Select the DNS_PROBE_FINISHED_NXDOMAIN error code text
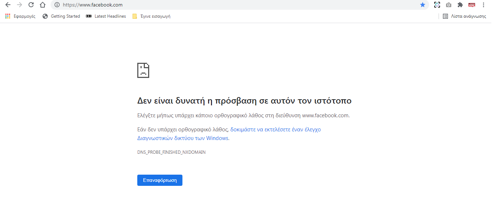This screenshot has width=496, height=223. click(171, 152)
